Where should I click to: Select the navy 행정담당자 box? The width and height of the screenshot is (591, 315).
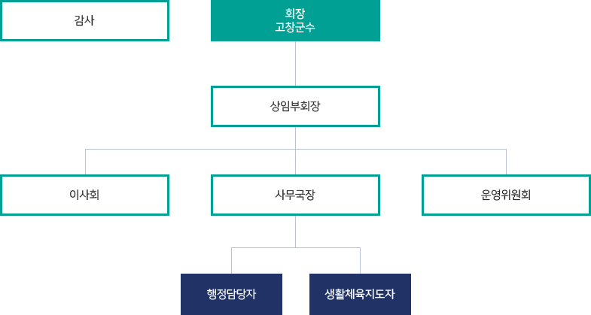(x=231, y=294)
